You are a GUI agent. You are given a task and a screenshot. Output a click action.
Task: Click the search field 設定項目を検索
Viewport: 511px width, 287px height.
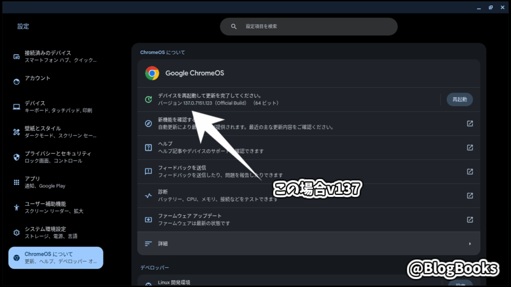[309, 26]
